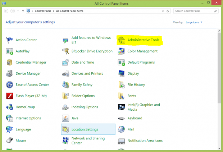Open the Device Manager icon

[9, 73]
